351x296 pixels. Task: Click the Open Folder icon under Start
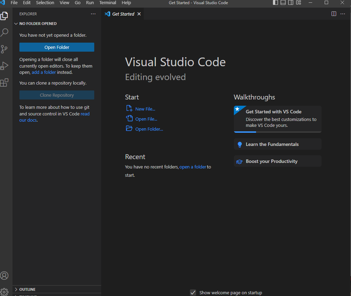(x=129, y=128)
